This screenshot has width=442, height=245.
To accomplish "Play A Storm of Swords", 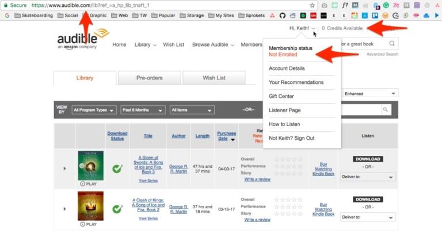I will (x=88, y=183).
